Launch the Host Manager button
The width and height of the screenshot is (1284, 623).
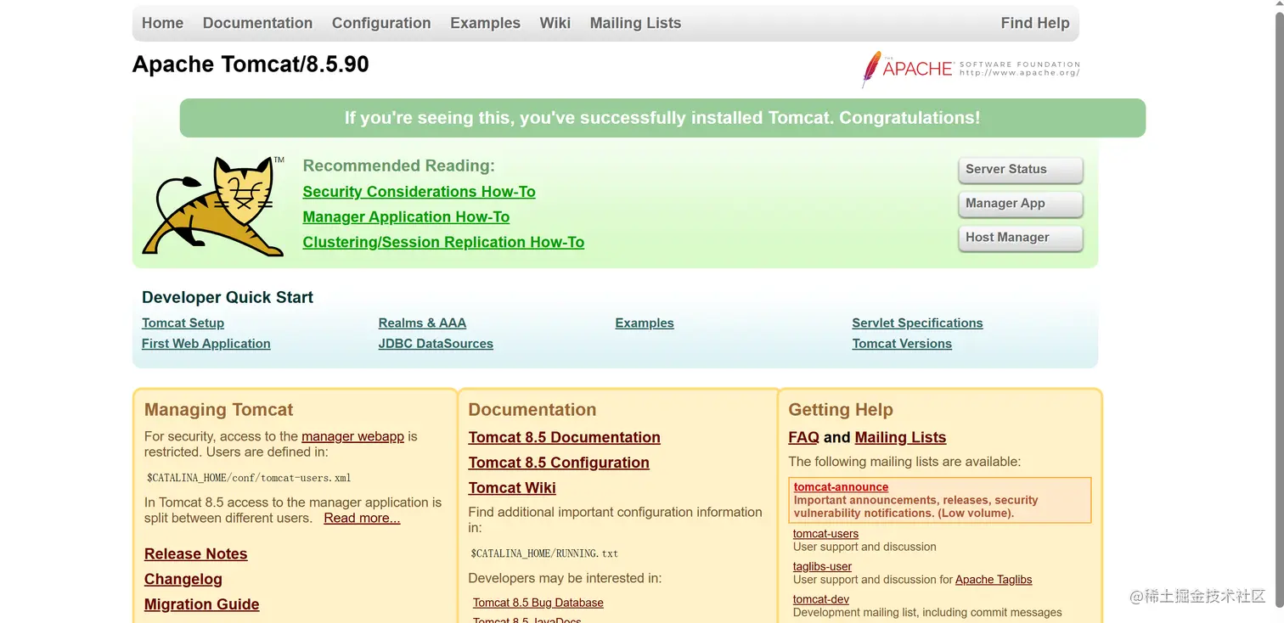coord(1021,238)
